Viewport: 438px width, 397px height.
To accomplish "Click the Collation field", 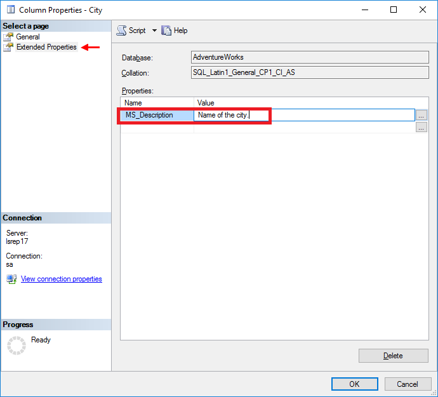I will 310,72.
